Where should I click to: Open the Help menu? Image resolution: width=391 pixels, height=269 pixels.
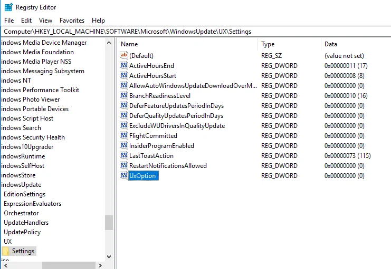tap(98, 21)
